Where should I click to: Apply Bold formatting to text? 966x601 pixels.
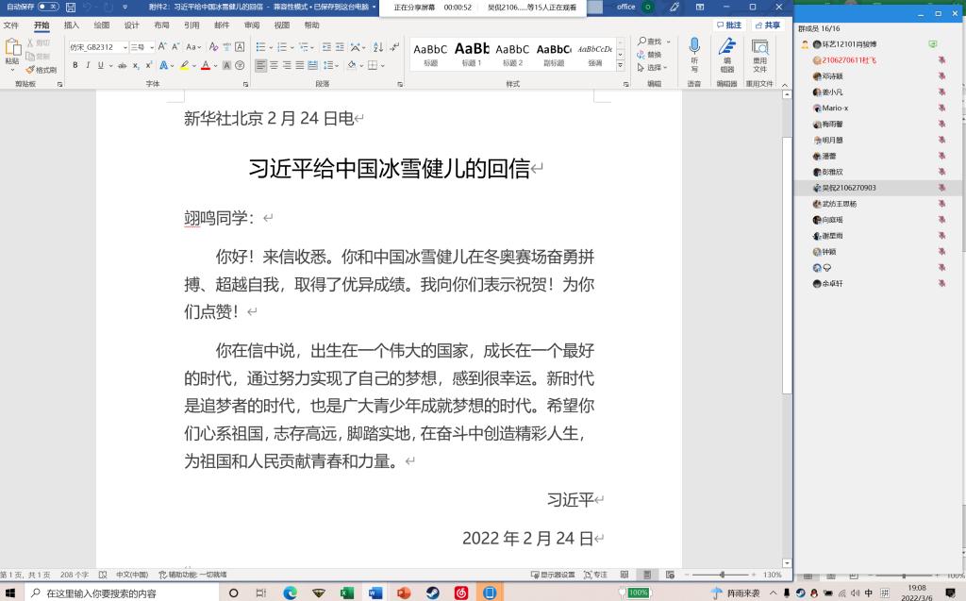click(x=75, y=65)
